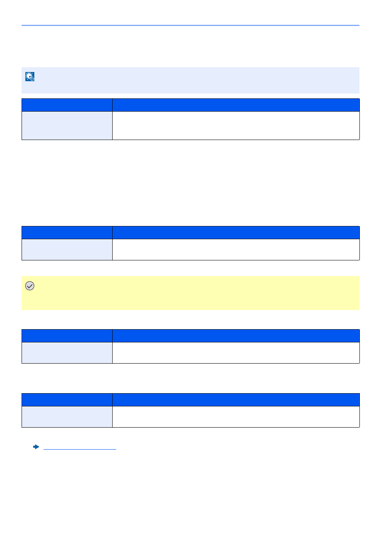Select first table's left blue header cell

pos(67,105)
